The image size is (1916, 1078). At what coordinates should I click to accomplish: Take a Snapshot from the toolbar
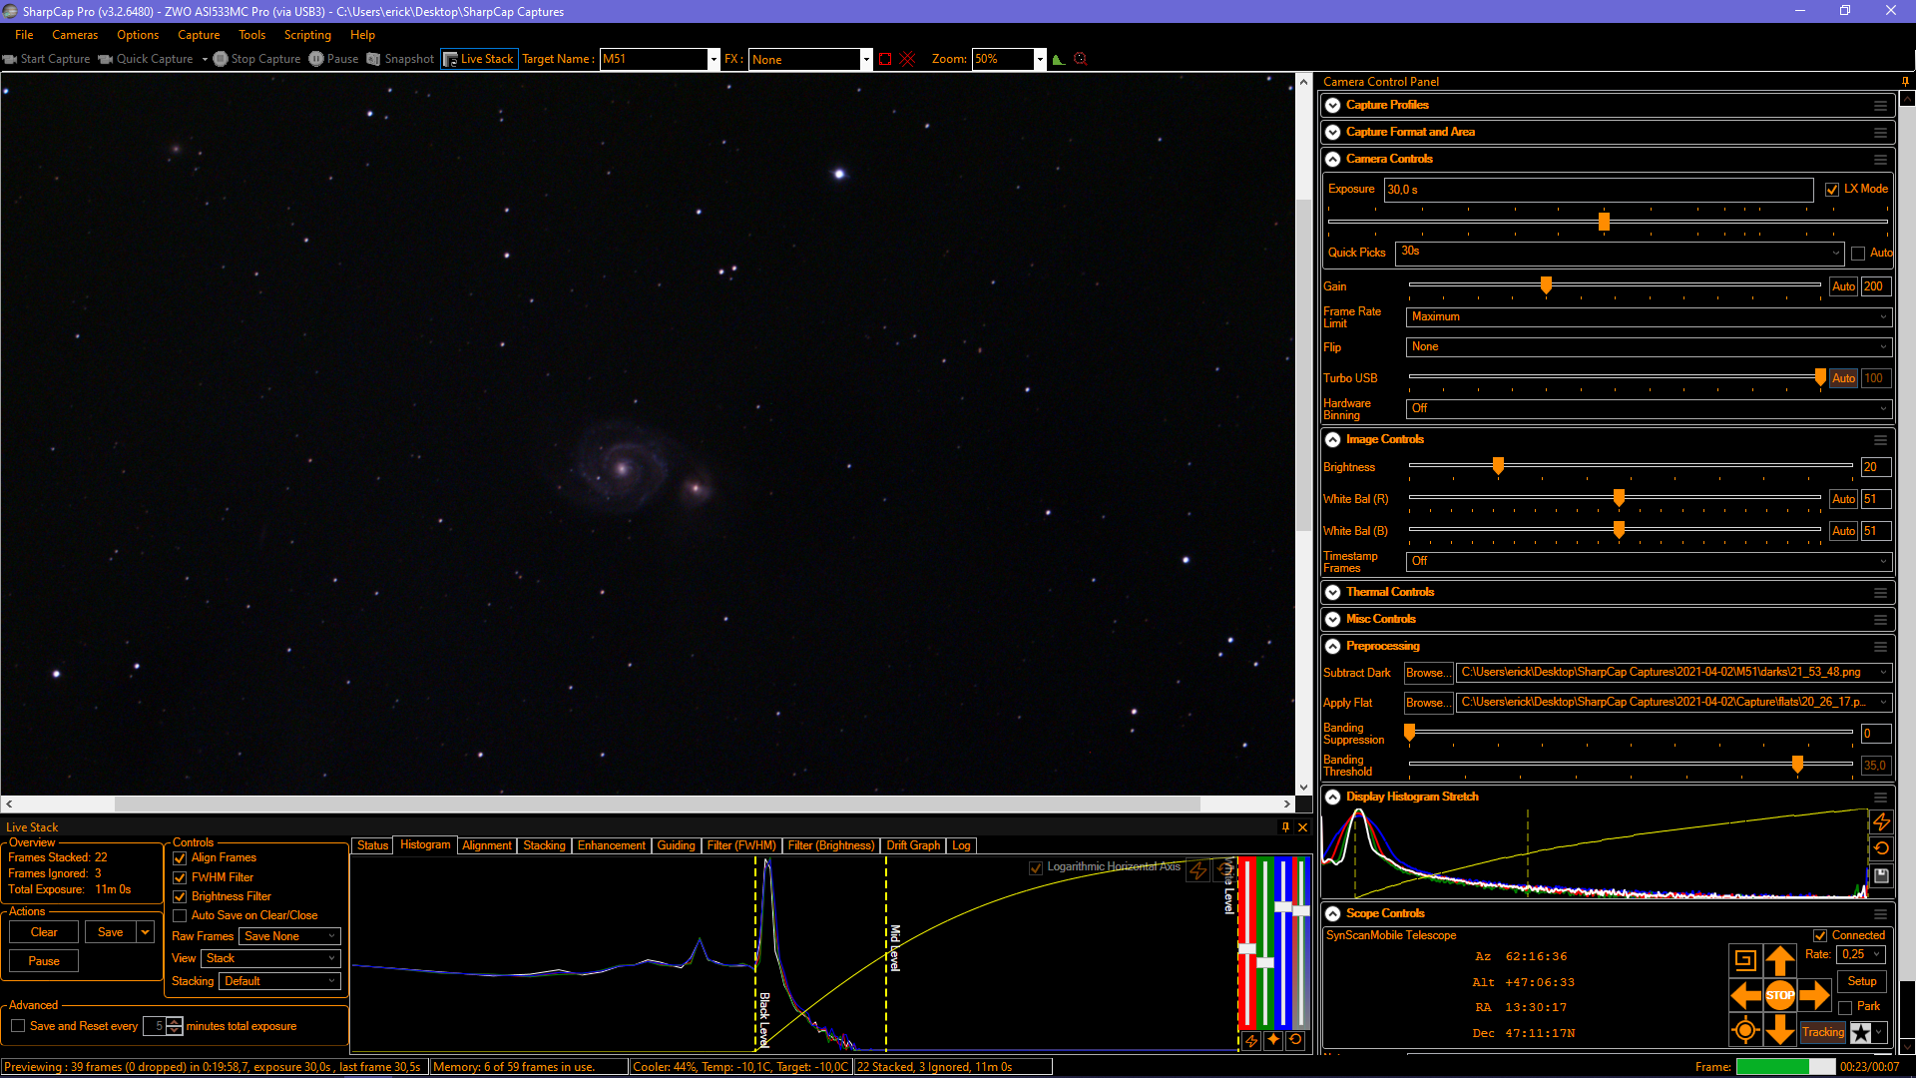(400, 59)
